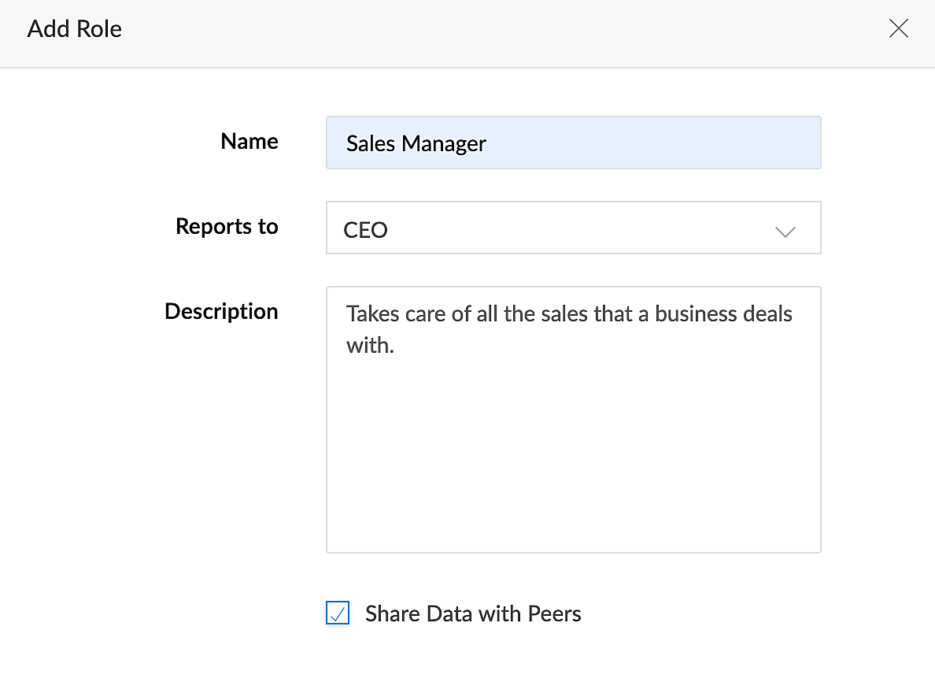Click the 'Sales Manager' text in Name field
The image size is (935, 693).
(x=416, y=143)
